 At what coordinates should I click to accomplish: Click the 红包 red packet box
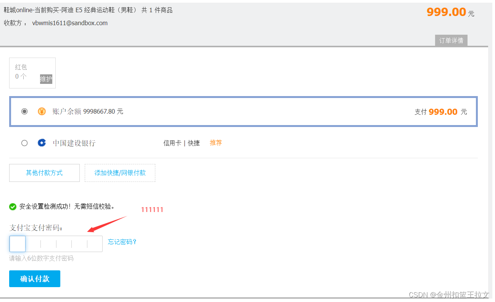[32, 73]
